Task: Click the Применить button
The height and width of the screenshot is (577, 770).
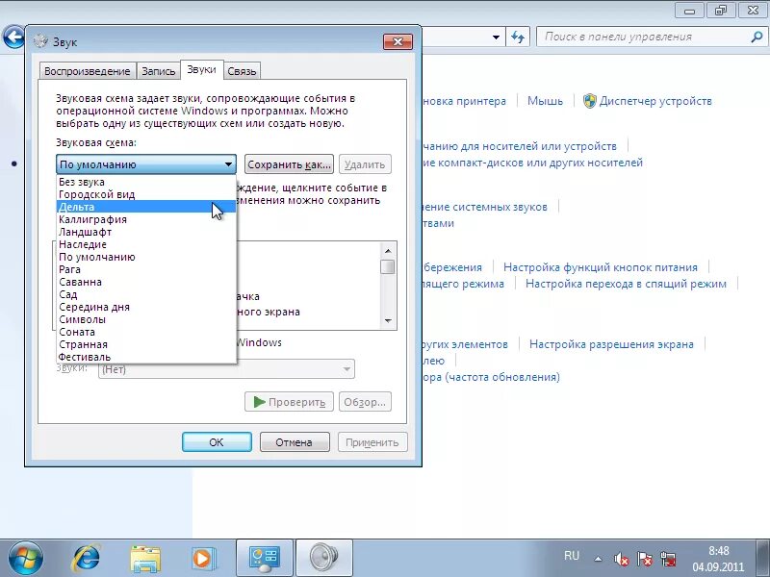Action: click(x=372, y=442)
